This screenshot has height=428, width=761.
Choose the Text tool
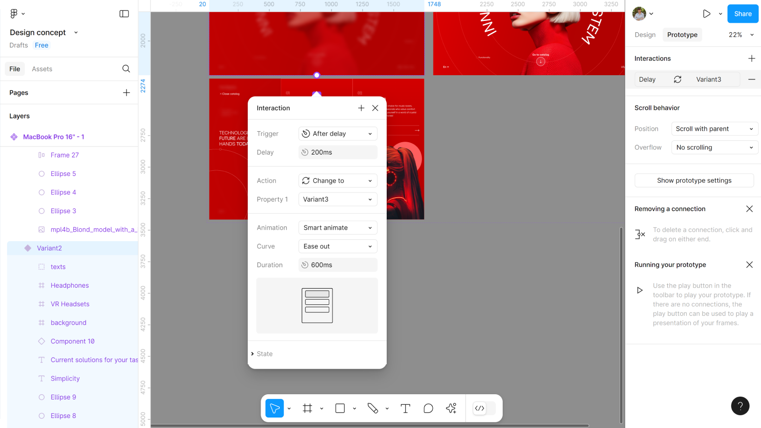click(405, 408)
